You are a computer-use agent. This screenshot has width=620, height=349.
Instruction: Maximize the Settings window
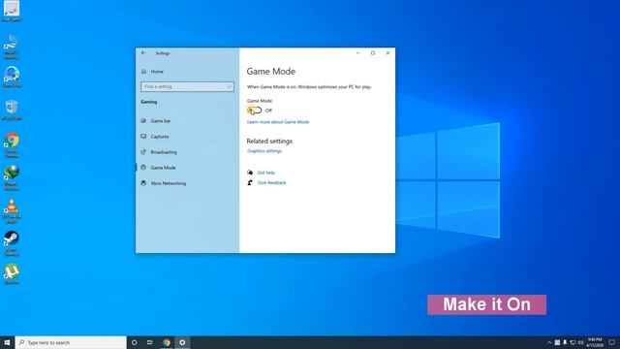coord(373,53)
